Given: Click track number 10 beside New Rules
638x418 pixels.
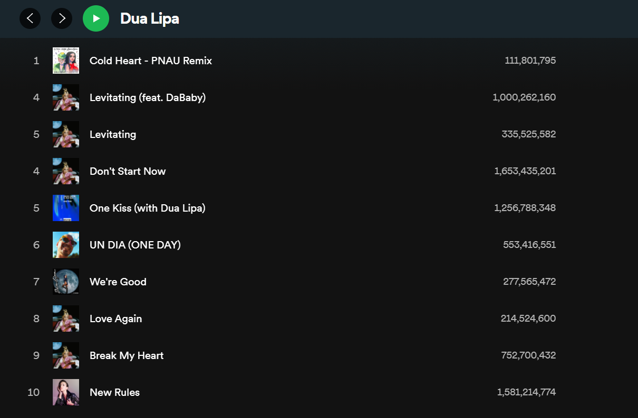Looking at the screenshot, I should 34,392.
